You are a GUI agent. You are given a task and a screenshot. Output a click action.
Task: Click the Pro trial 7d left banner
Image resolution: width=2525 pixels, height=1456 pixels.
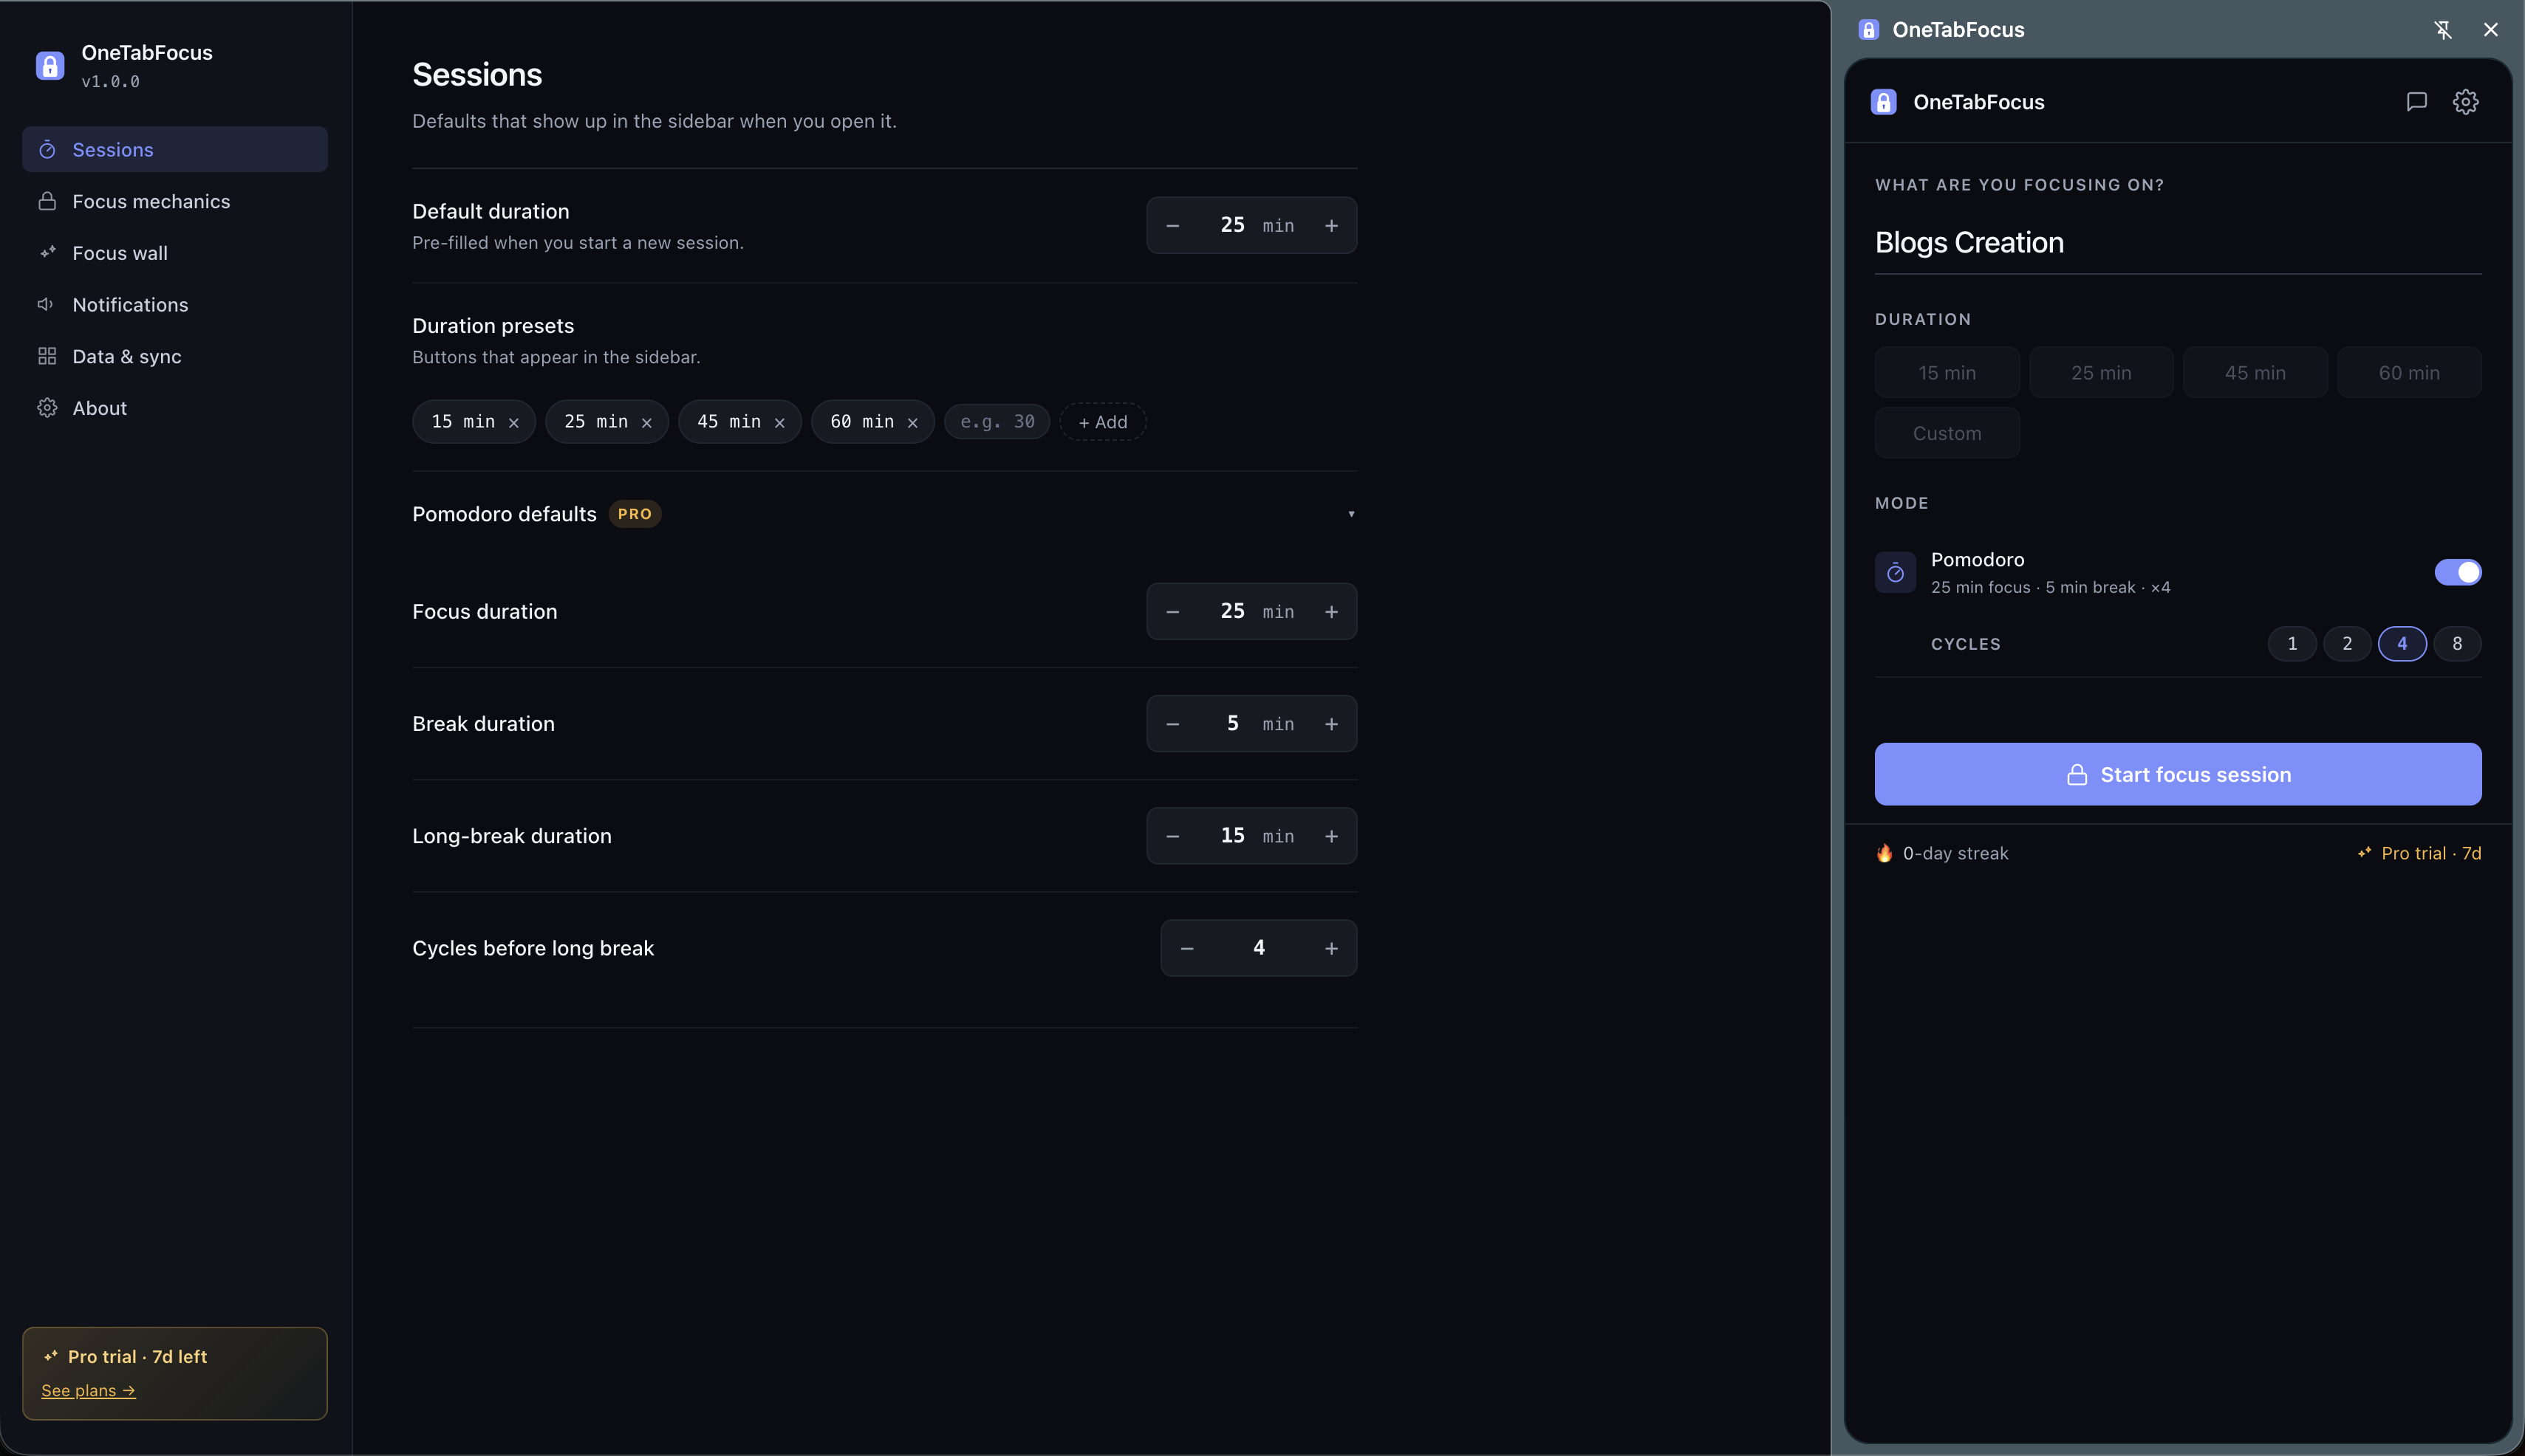pos(175,1373)
